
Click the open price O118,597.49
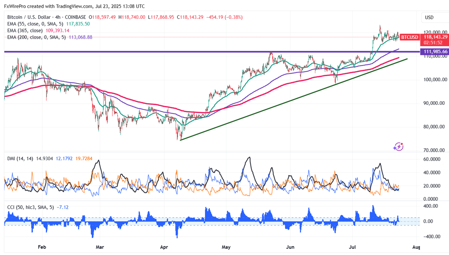(102, 17)
